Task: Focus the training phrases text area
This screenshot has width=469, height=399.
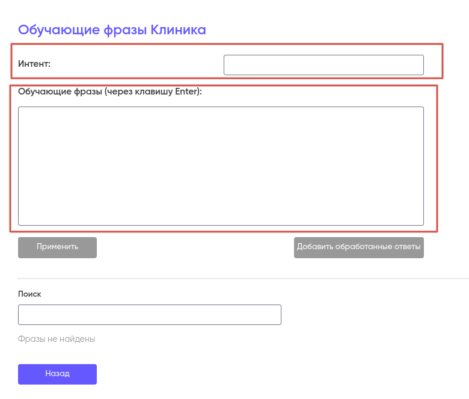Action: 221,166
